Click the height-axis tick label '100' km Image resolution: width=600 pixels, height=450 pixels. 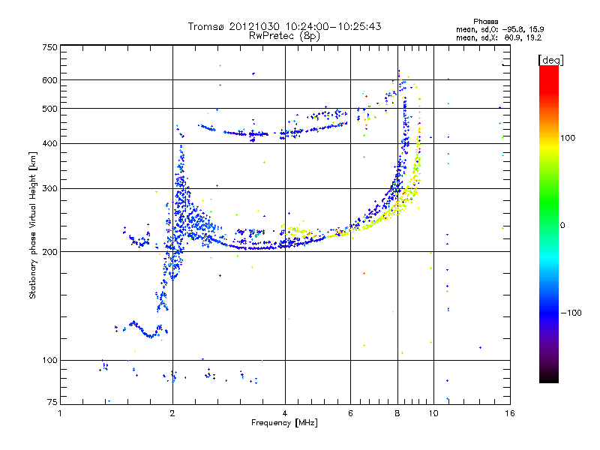[49, 361]
